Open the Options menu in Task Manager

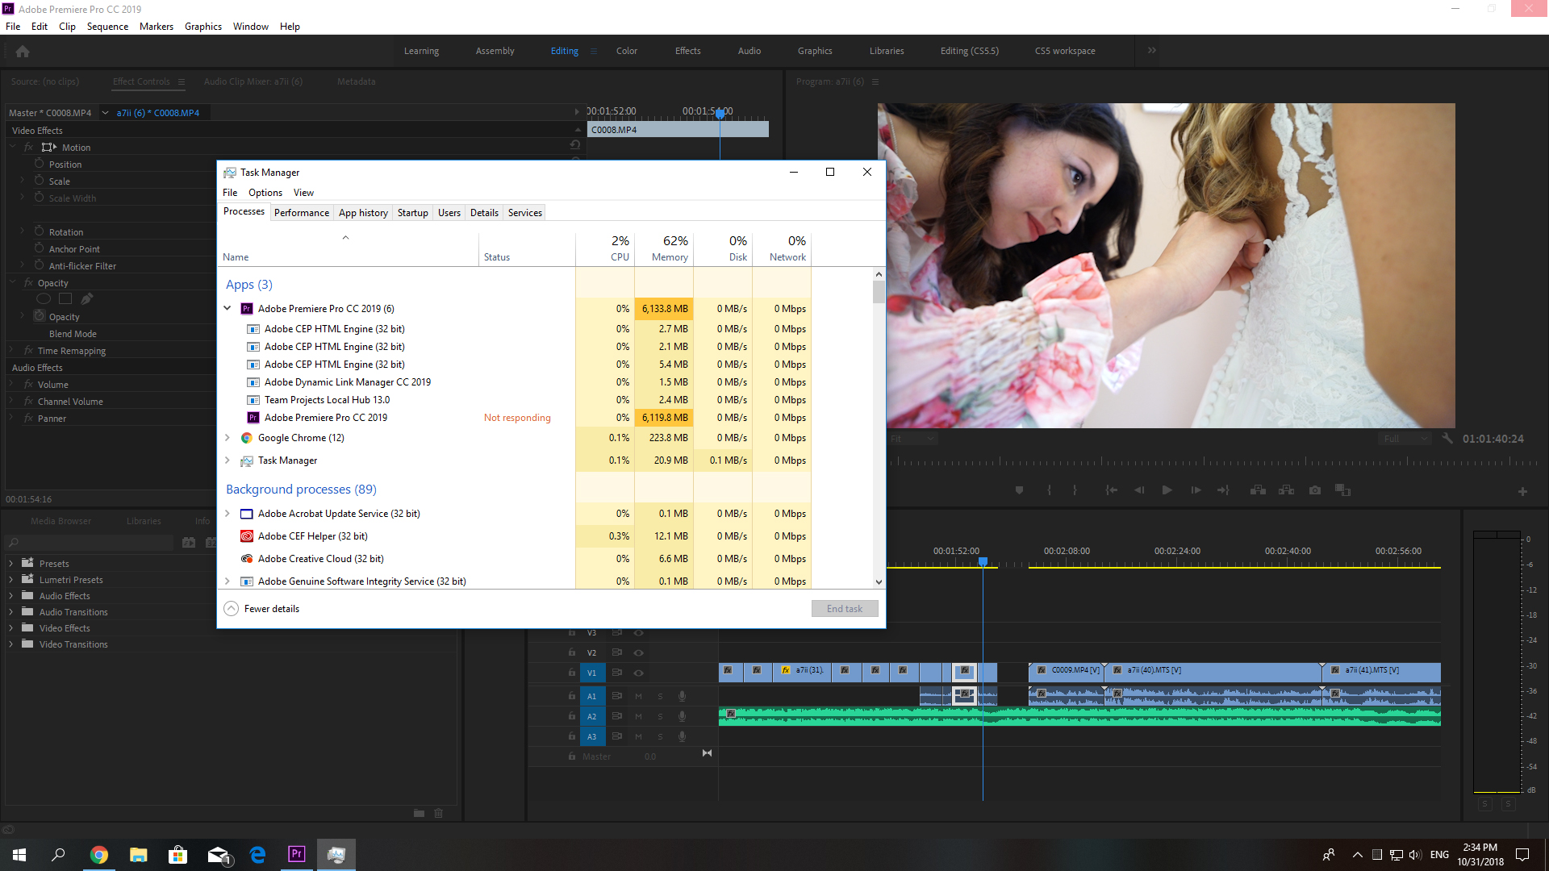click(x=265, y=193)
